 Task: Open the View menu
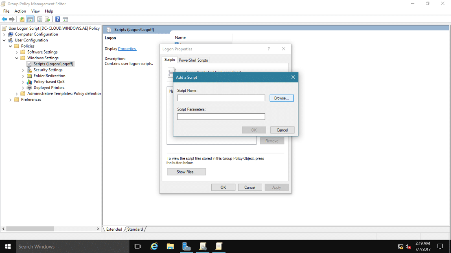coord(35,11)
